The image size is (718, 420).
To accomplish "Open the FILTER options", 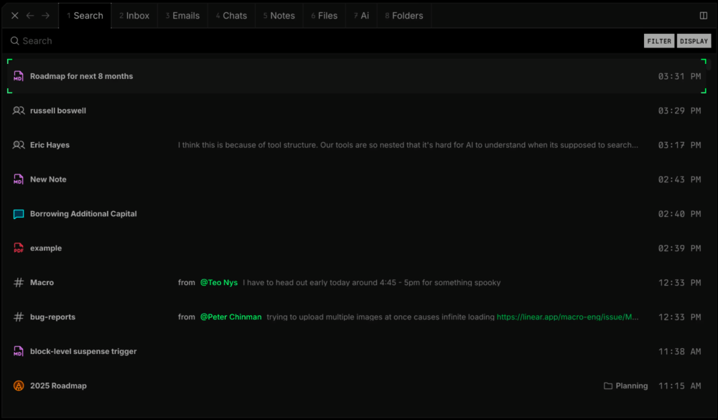I will pyautogui.click(x=659, y=41).
